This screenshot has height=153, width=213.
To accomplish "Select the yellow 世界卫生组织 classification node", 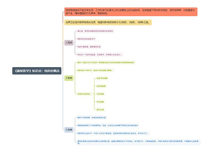I will 108,23.
